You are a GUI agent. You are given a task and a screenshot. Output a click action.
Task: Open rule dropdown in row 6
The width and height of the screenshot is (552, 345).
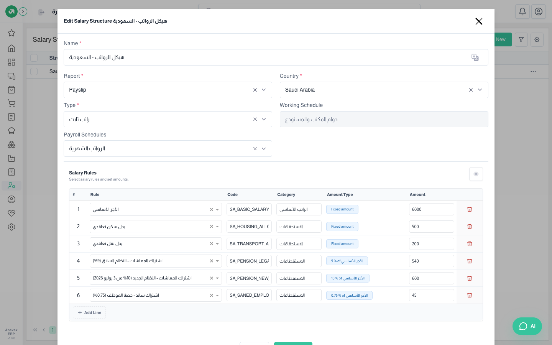[x=217, y=296]
